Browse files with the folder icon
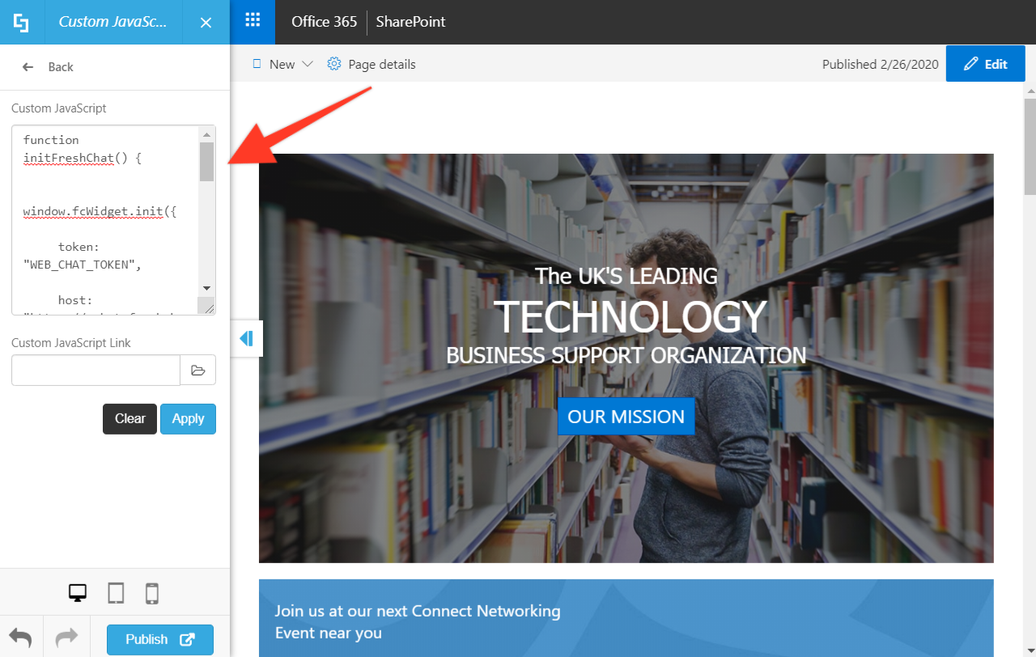Screen dimensions: 1036x657 pos(197,370)
